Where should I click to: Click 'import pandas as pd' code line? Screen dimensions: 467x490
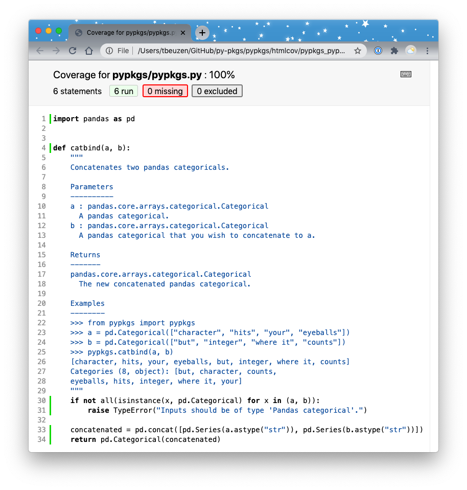(x=94, y=119)
